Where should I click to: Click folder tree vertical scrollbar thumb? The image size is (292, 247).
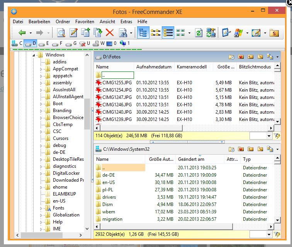[x=87, y=114]
